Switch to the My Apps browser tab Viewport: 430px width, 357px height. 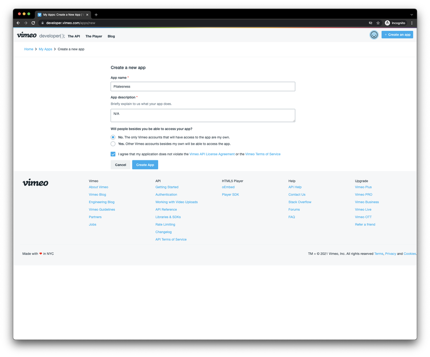(62, 15)
